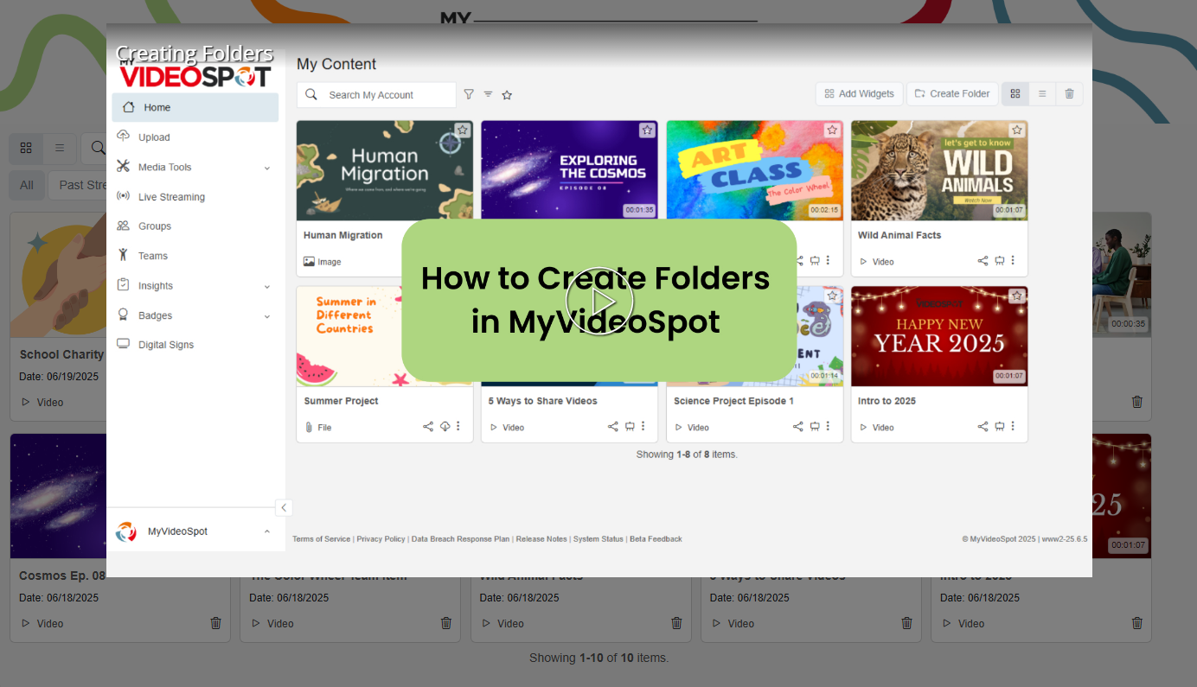
Task: Favorite the Wild Animals video
Action: pos(1017,130)
